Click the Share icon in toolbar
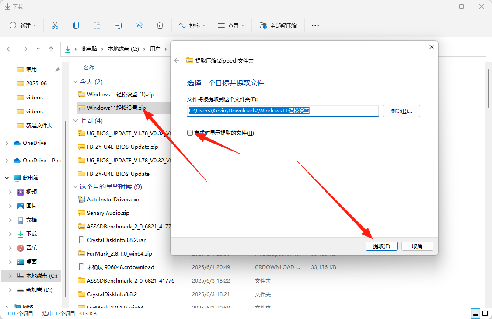The image size is (492, 319). tap(139, 25)
